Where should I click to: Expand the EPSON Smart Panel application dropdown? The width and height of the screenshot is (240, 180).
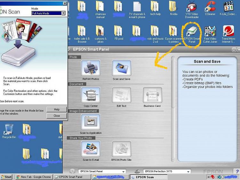[x=124, y=172]
